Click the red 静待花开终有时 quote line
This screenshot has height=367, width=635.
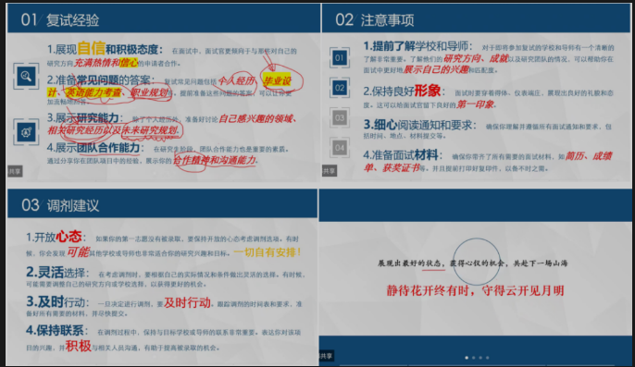[x=475, y=290]
